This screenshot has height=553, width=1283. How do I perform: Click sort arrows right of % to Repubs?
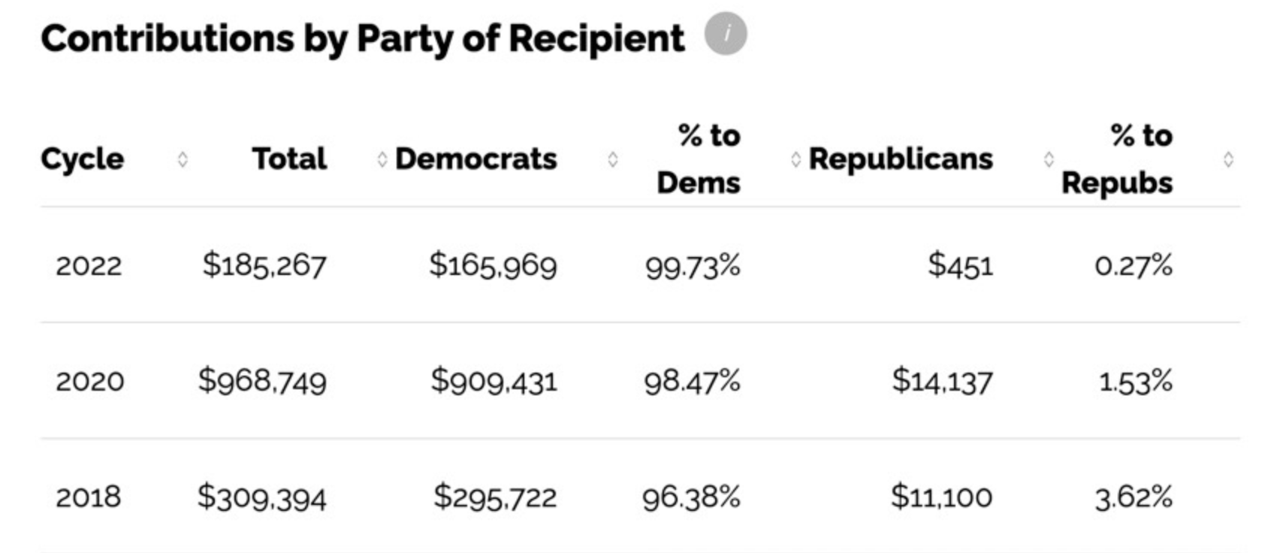coord(1228,159)
